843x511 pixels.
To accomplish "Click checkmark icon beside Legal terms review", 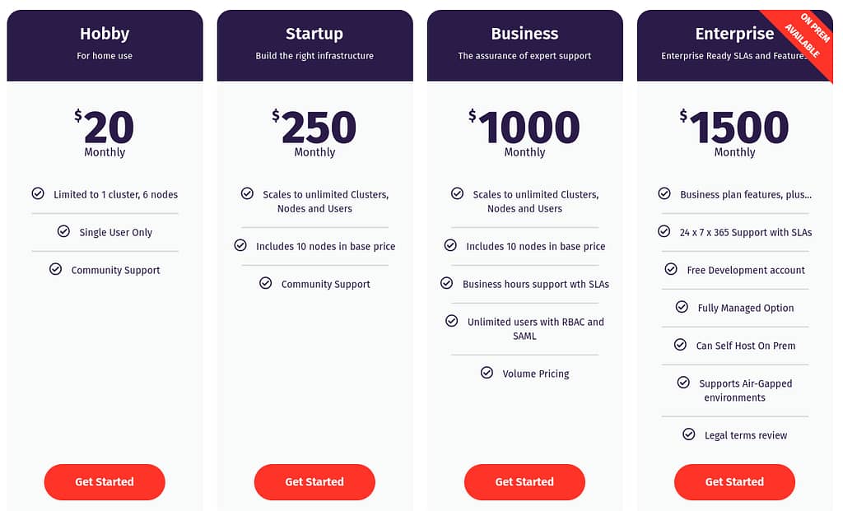I will click(689, 434).
